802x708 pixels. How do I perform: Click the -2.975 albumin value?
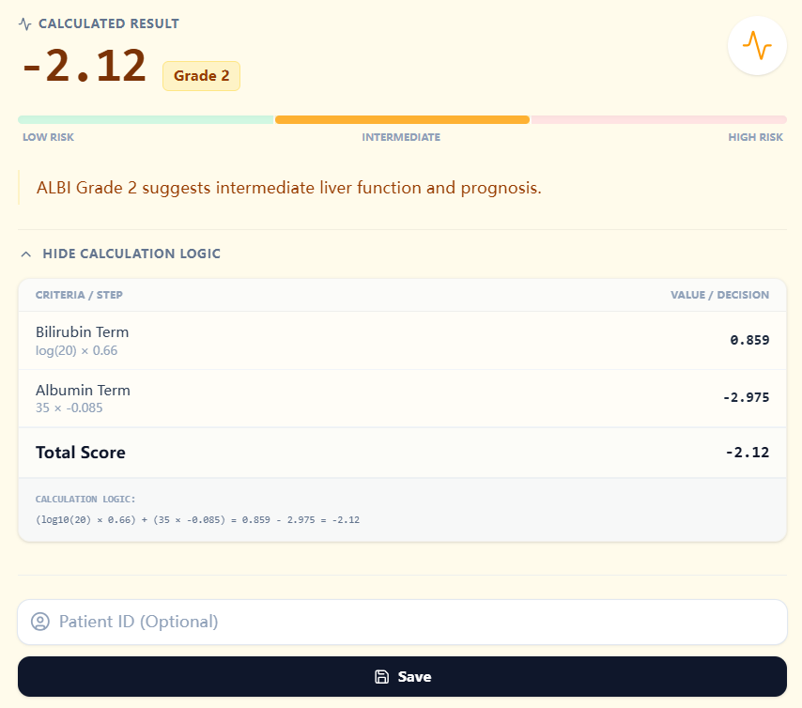746,397
